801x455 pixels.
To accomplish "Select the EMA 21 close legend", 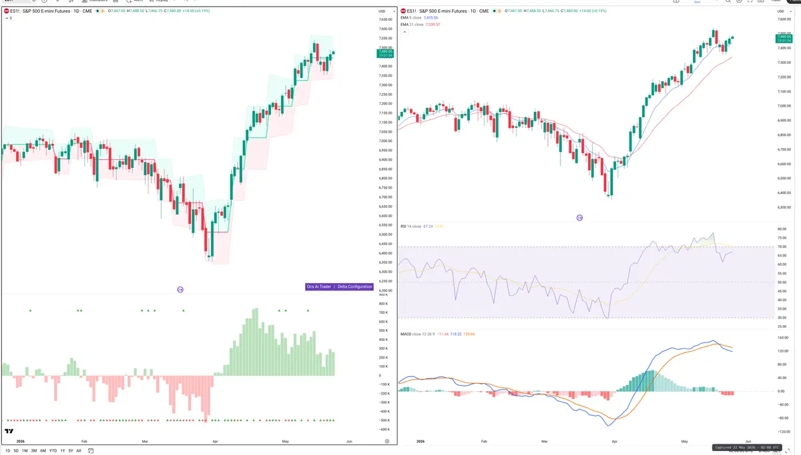I will [x=411, y=25].
